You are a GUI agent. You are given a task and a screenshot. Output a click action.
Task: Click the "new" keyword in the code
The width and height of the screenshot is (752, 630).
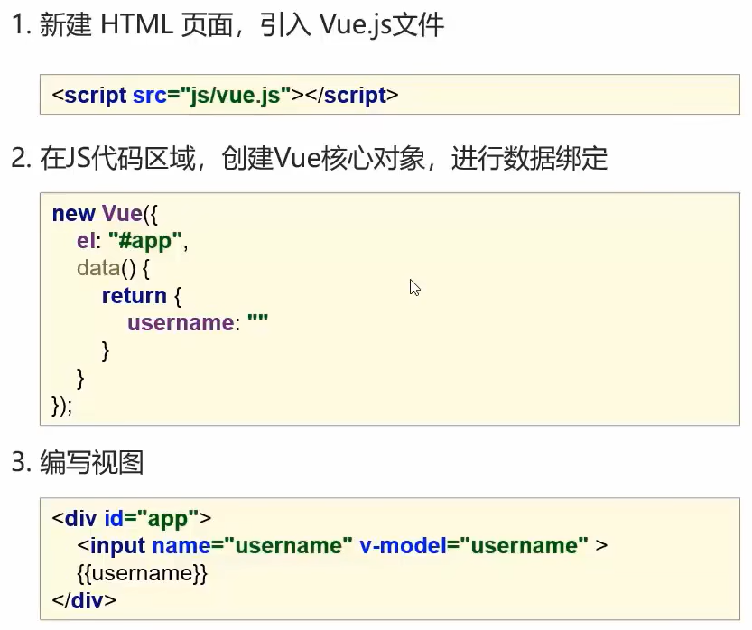[x=73, y=214]
